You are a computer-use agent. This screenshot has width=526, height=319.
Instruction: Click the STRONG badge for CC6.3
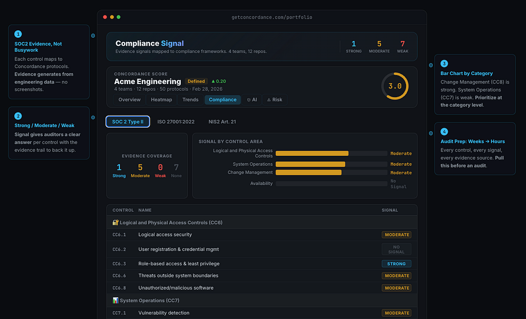pos(396,264)
